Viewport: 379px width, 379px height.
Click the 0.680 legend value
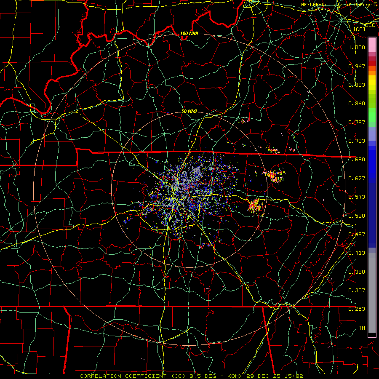pos(357,160)
